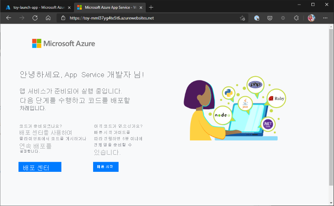Click the text 코드가 준비되셨나요?

coord(40,126)
